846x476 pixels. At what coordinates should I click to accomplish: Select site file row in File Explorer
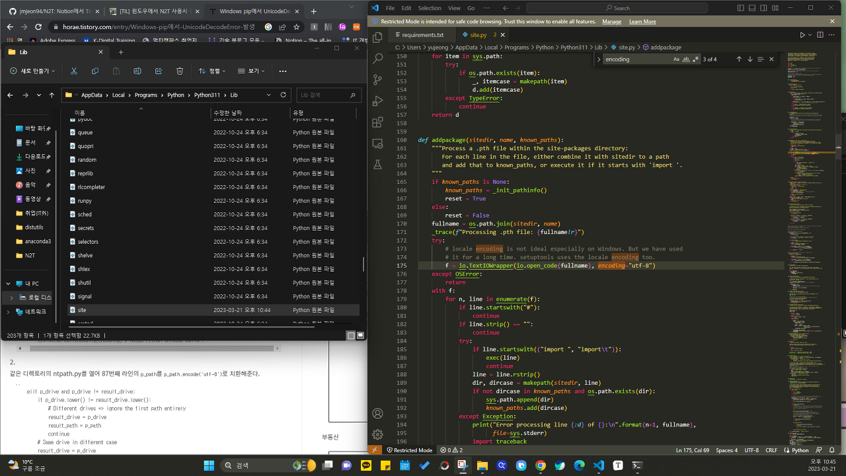coord(213,310)
